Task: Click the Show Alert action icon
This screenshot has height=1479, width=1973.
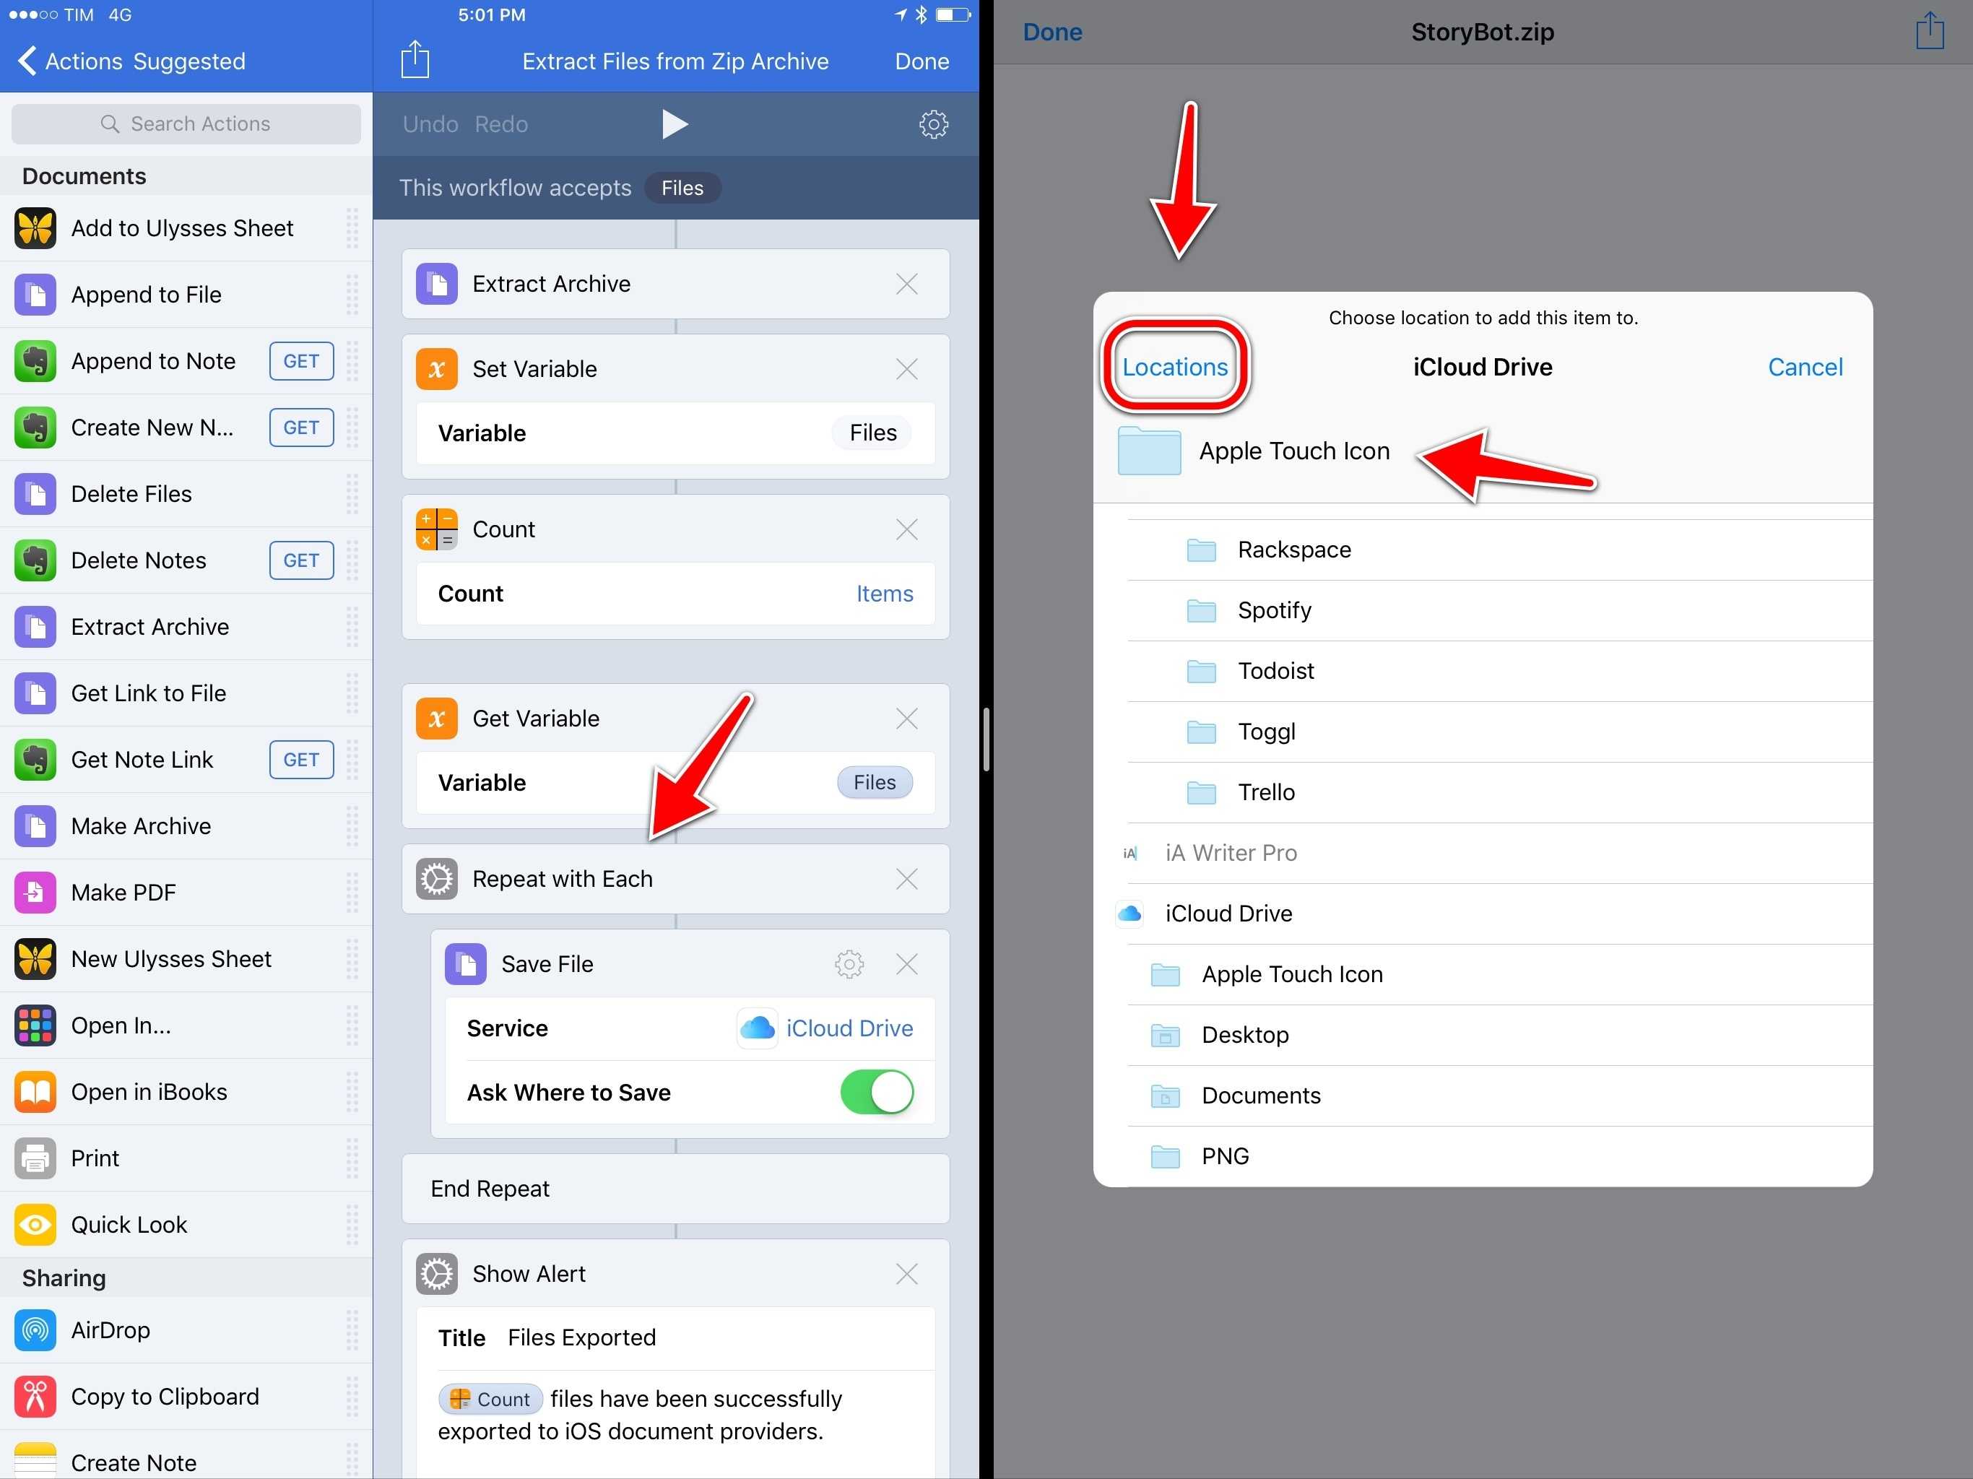Action: pyautogui.click(x=435, y=1274)
